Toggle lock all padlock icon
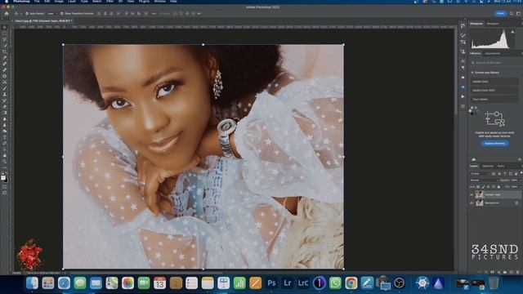The image size is (523, 294). coord(499,187)
